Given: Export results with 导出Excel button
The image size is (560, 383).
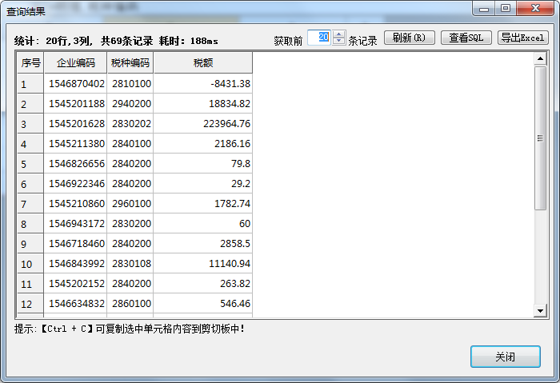Looking at the screenshot, I should (523, 38).
